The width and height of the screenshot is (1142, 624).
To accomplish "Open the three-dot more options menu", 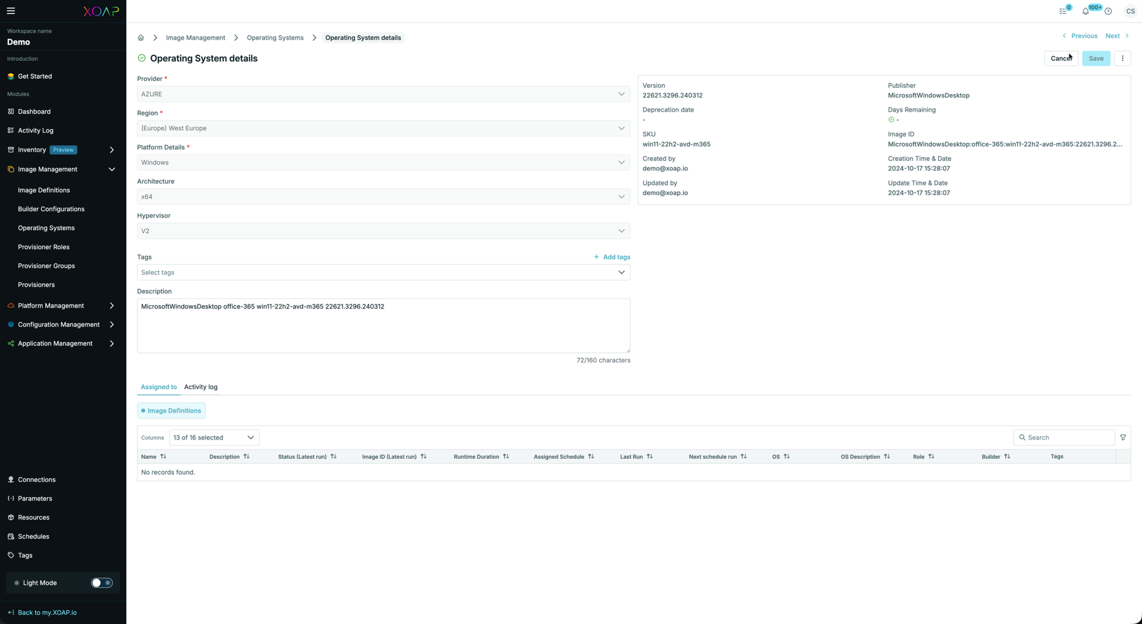I will point(1122,58).
